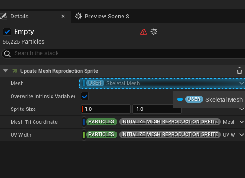The image size is (245, 178).
Task: Open emitter settings gear icon
Action: tap(154, 32)
